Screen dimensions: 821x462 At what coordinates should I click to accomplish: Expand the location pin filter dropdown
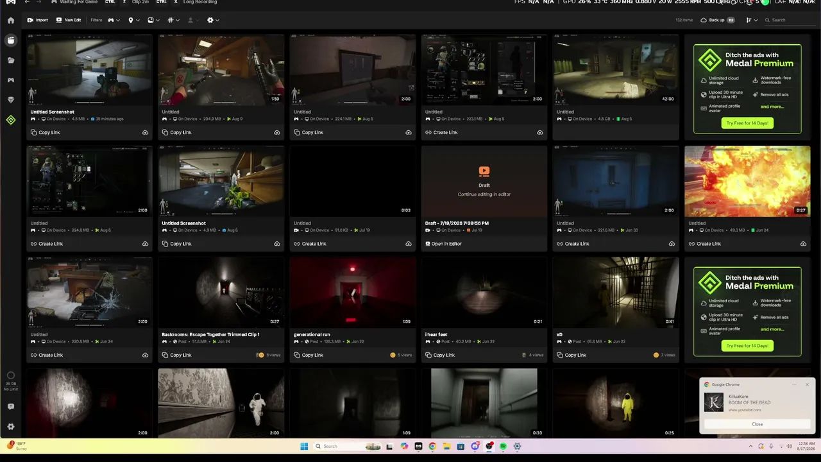(x=133, y=20)
